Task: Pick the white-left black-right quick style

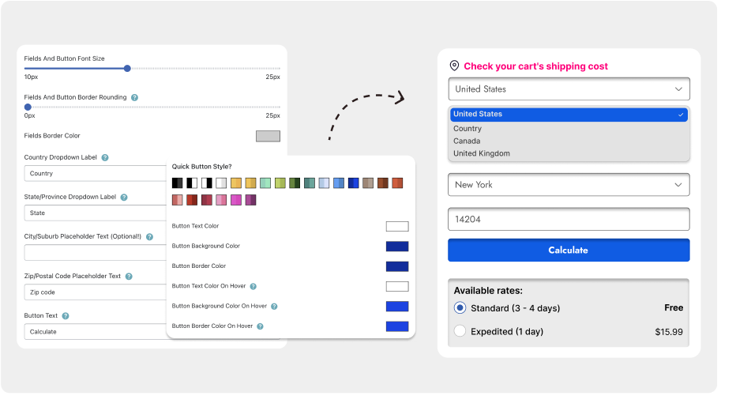Action: coord(207,183)
